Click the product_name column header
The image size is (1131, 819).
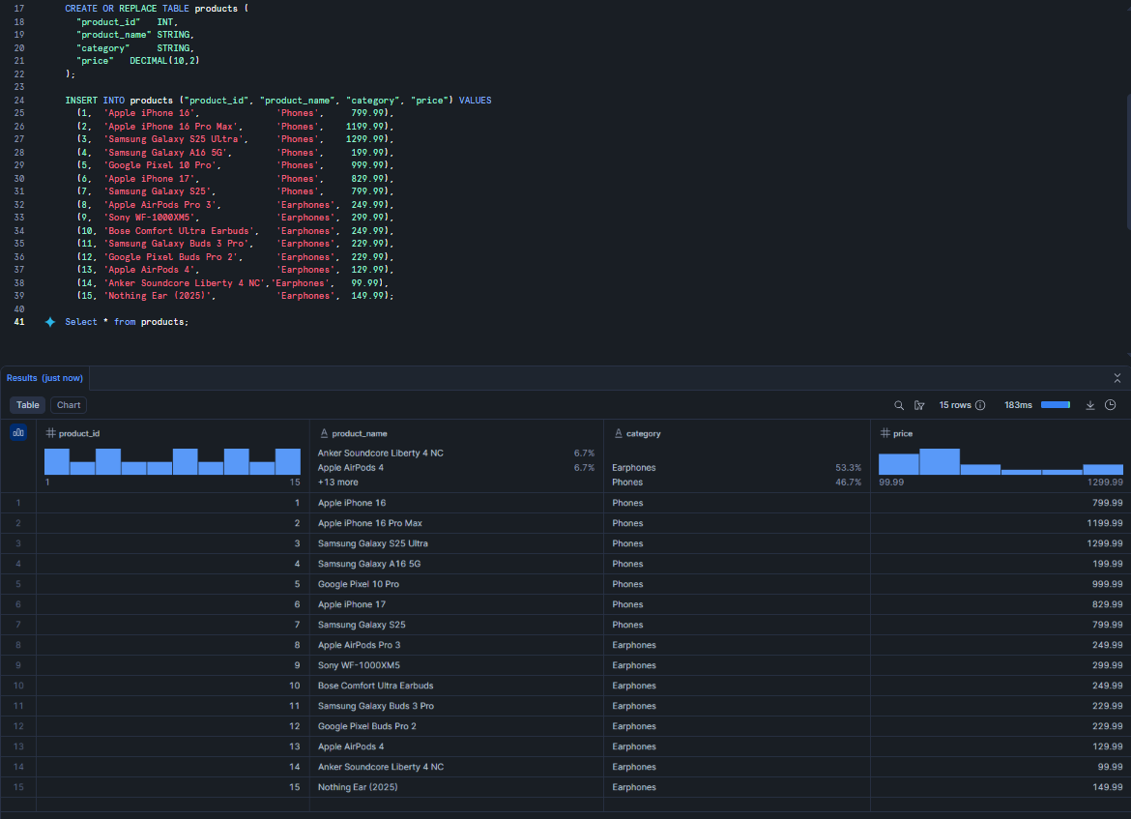[361, 434]
